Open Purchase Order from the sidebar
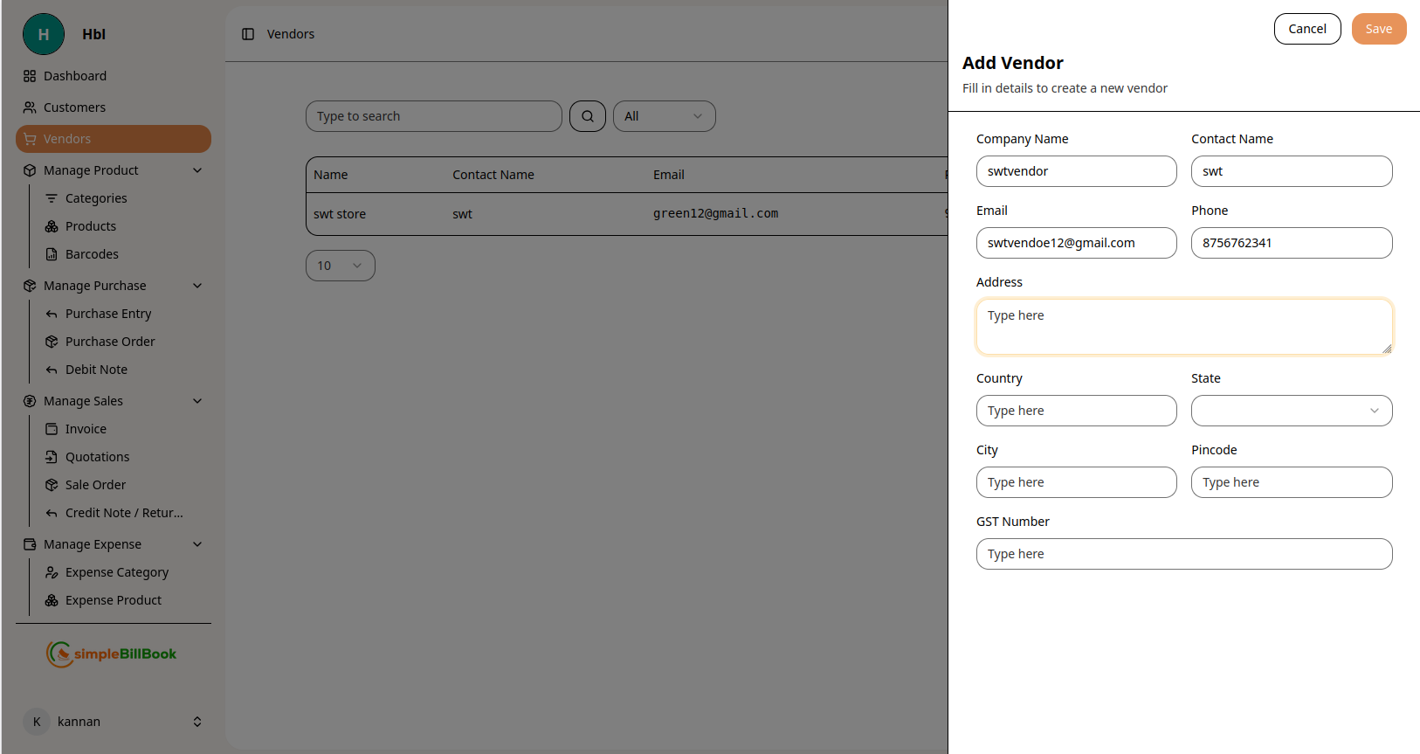Viewport: 1420px width, 754px height. [110, 342]
